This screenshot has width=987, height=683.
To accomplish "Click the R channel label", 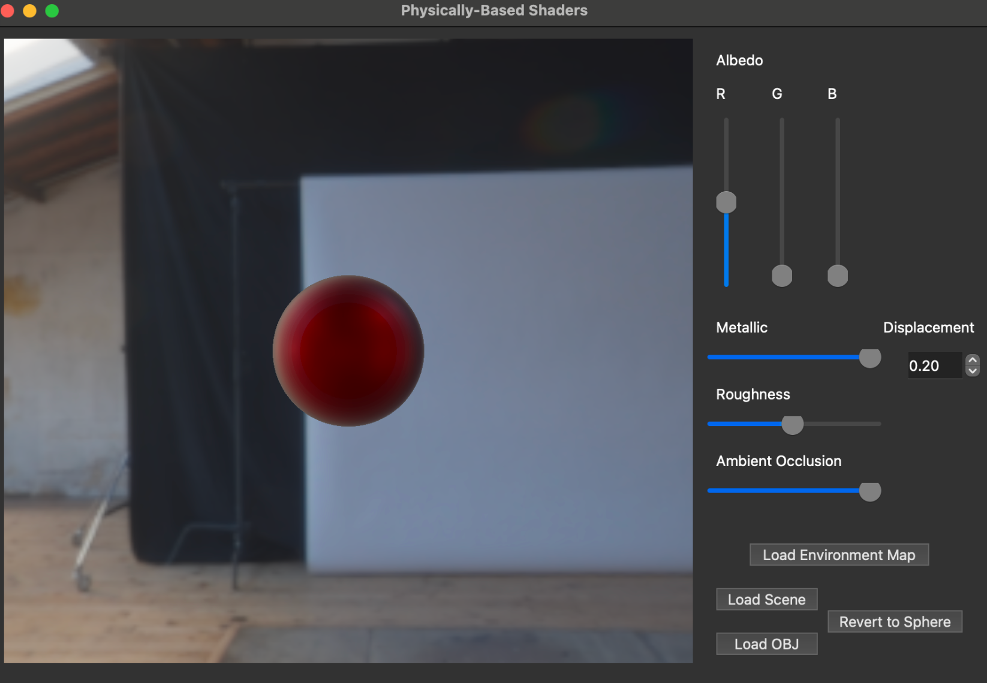I will pos(721,94).
